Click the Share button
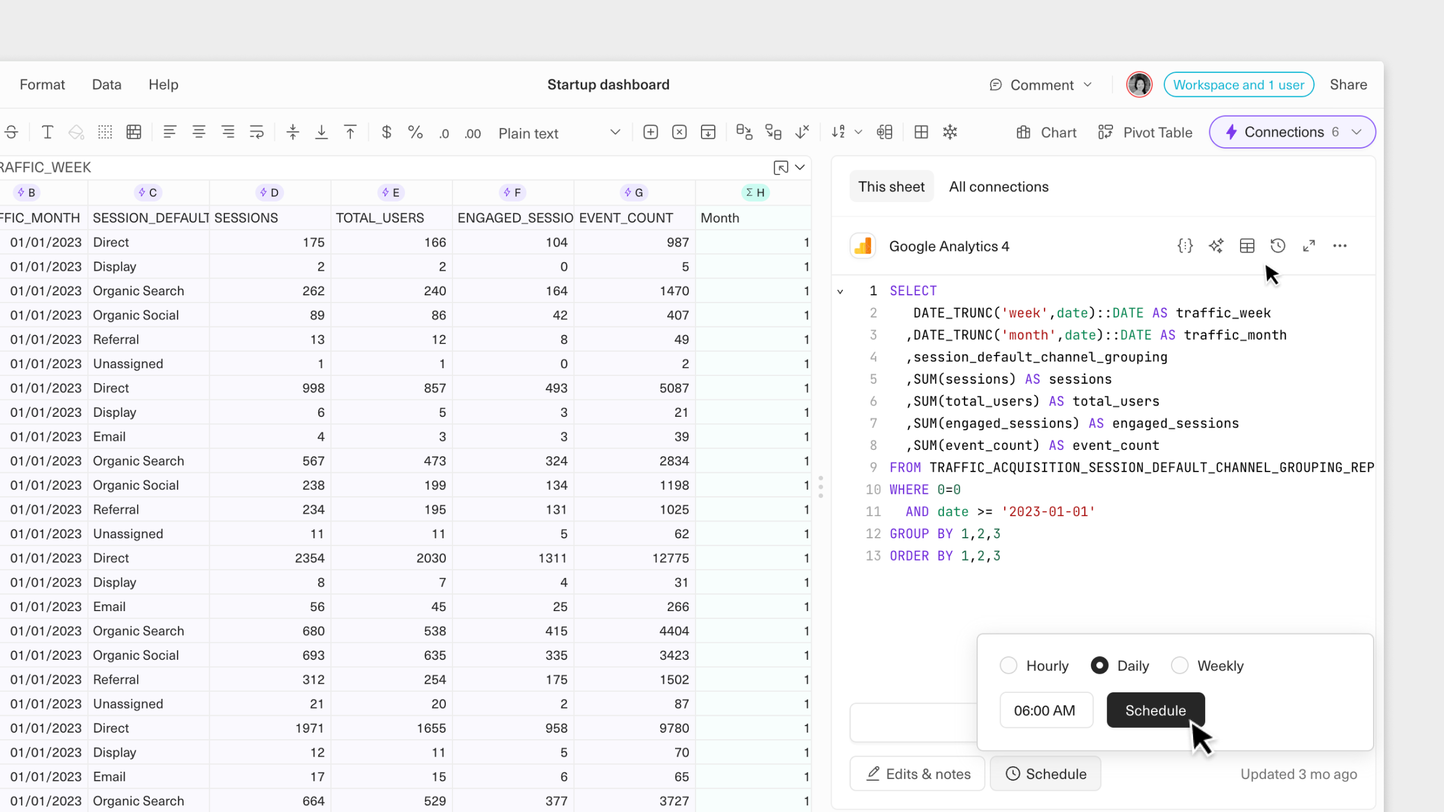Screen dimensions: 1444x812 point(1348,85)
